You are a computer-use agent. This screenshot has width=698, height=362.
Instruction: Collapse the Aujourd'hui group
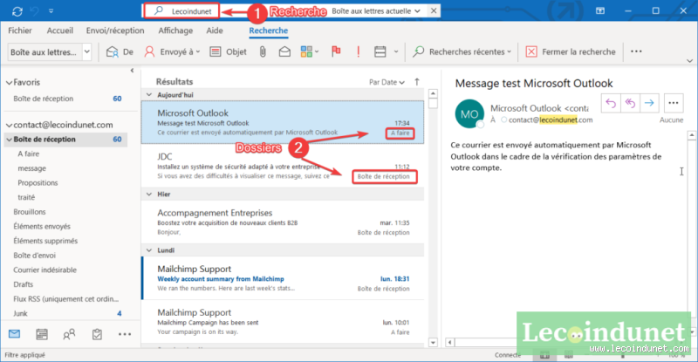tap(149, 95)
